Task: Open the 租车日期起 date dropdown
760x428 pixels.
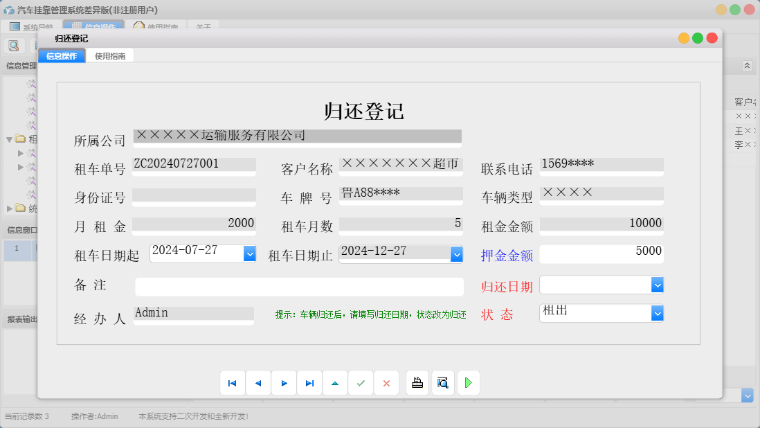Action: click(249, 253)
